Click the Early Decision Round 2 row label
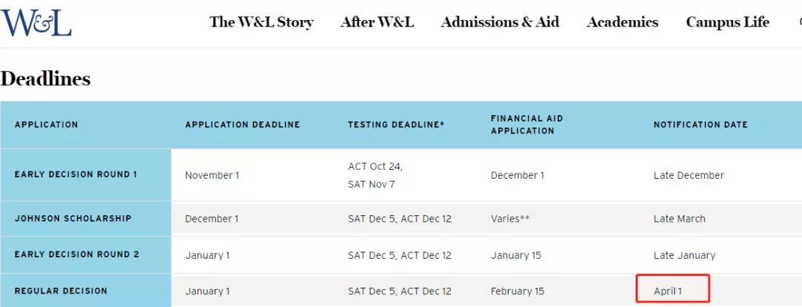Image resolution: width=802 pixels, height=307 pixels. [76, 254]
